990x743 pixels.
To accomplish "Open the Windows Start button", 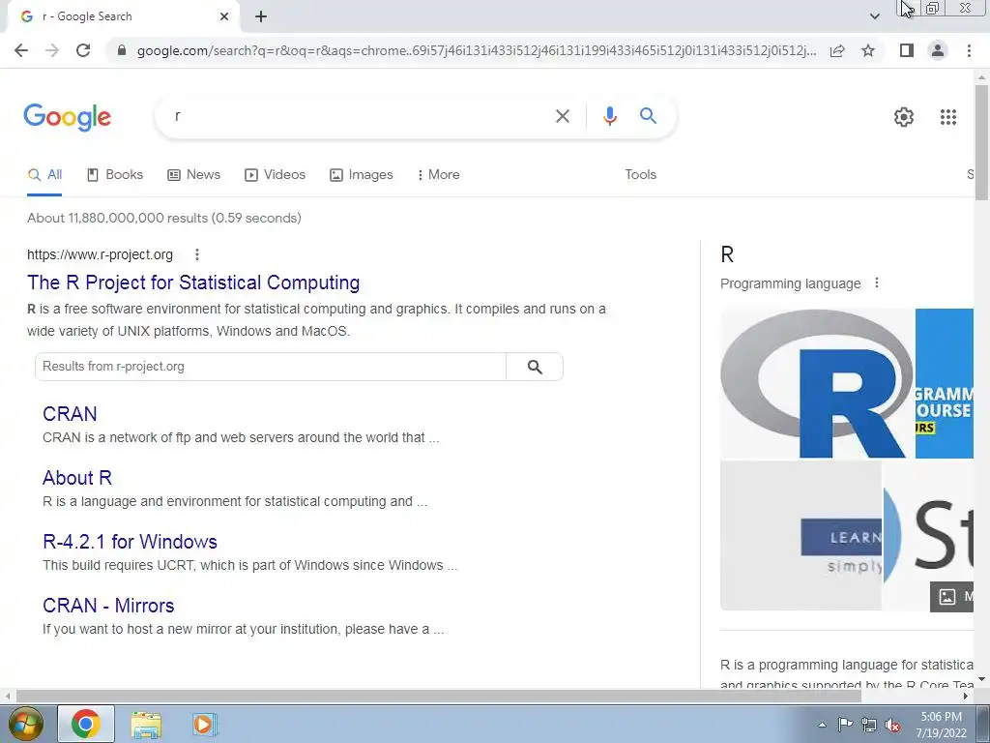I will pyautogui.click(x=24, y=724).
